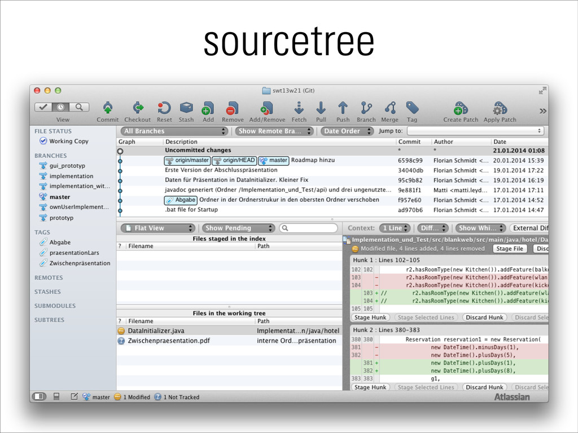
Task: Click the External Diff button
Action: pyautogui.click(x=529, y=228)
